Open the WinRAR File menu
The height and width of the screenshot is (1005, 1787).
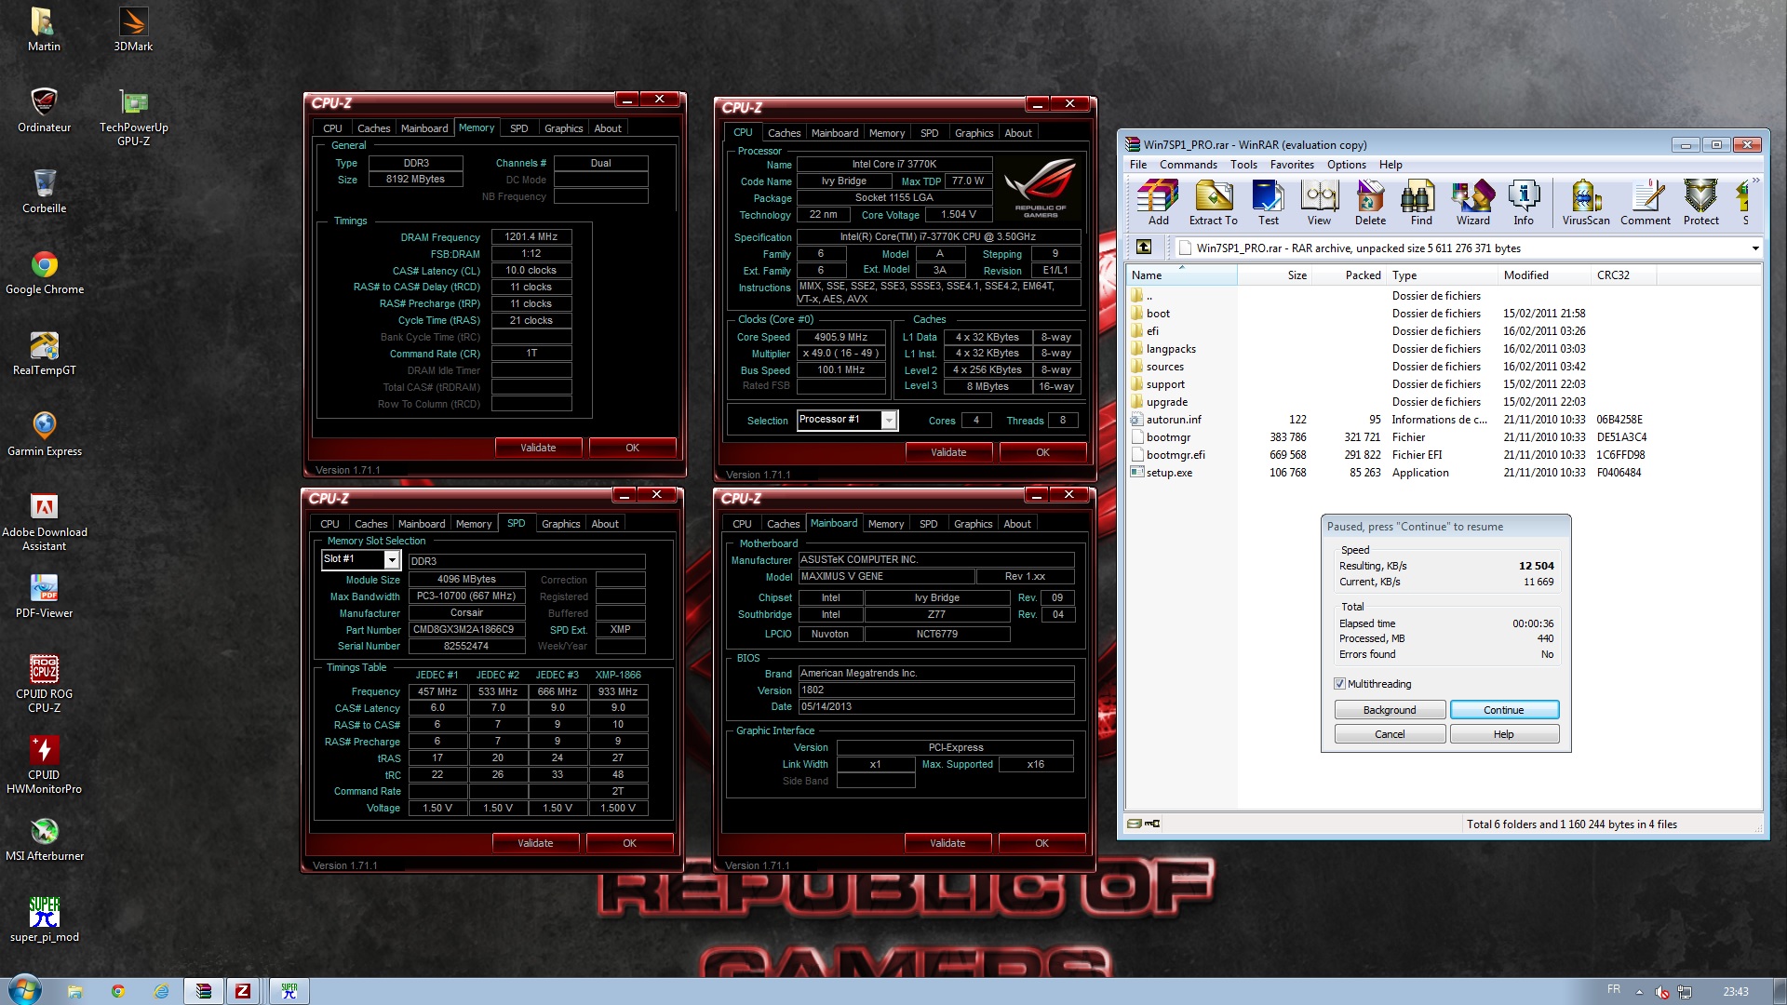1138,165
